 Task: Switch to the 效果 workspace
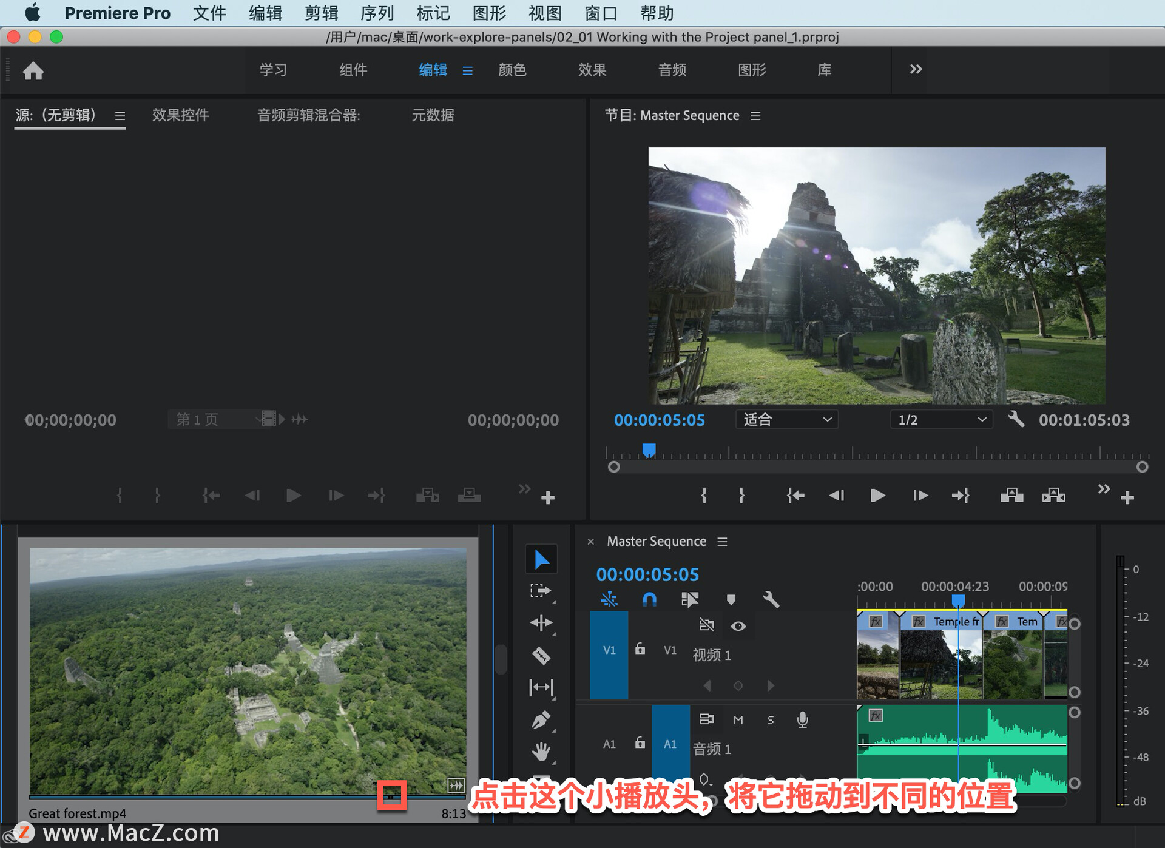click(592, 70)
